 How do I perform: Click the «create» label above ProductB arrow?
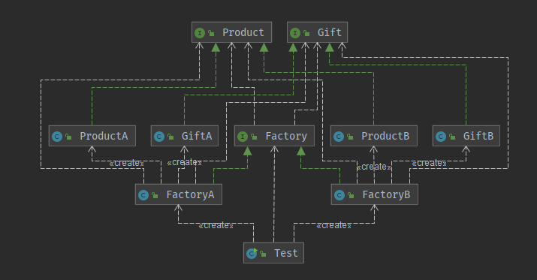coord(373,167)
